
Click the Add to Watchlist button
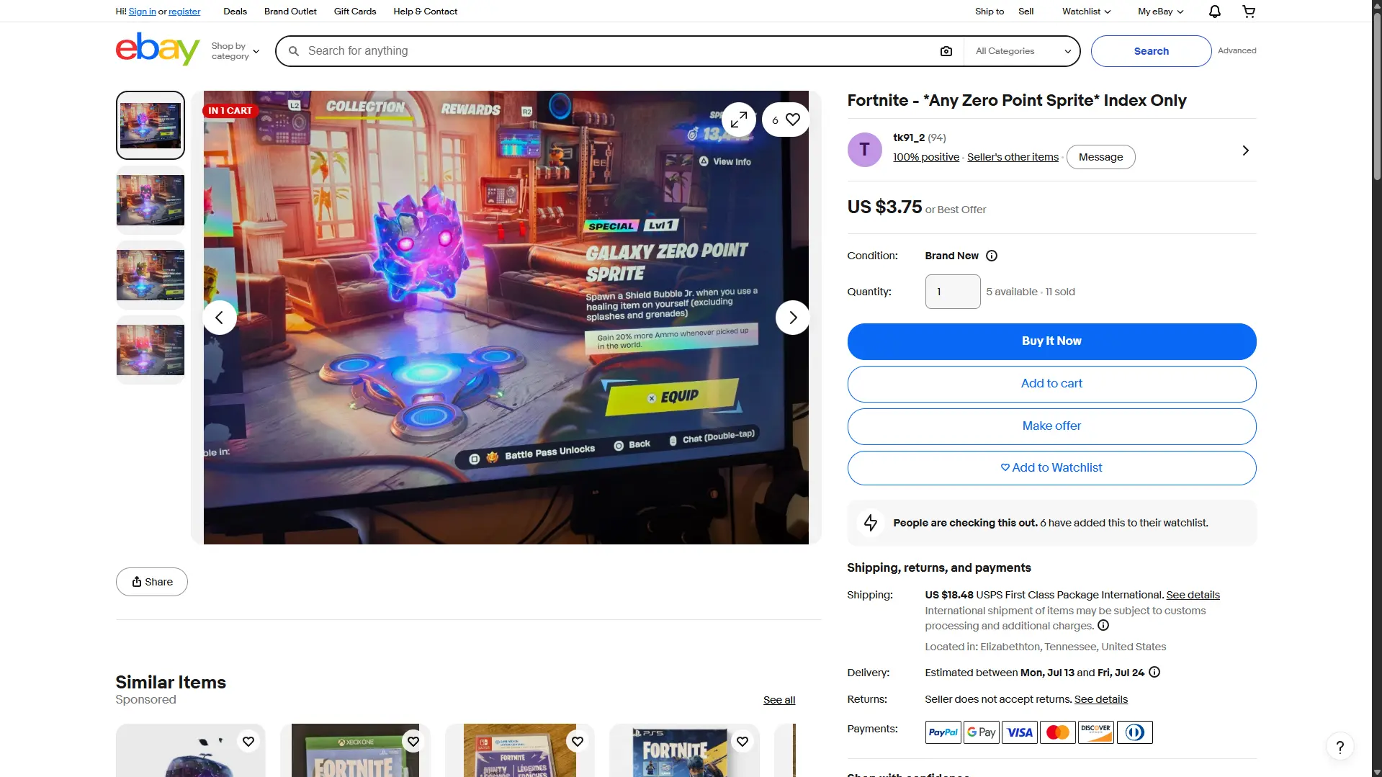(1051, 468)
